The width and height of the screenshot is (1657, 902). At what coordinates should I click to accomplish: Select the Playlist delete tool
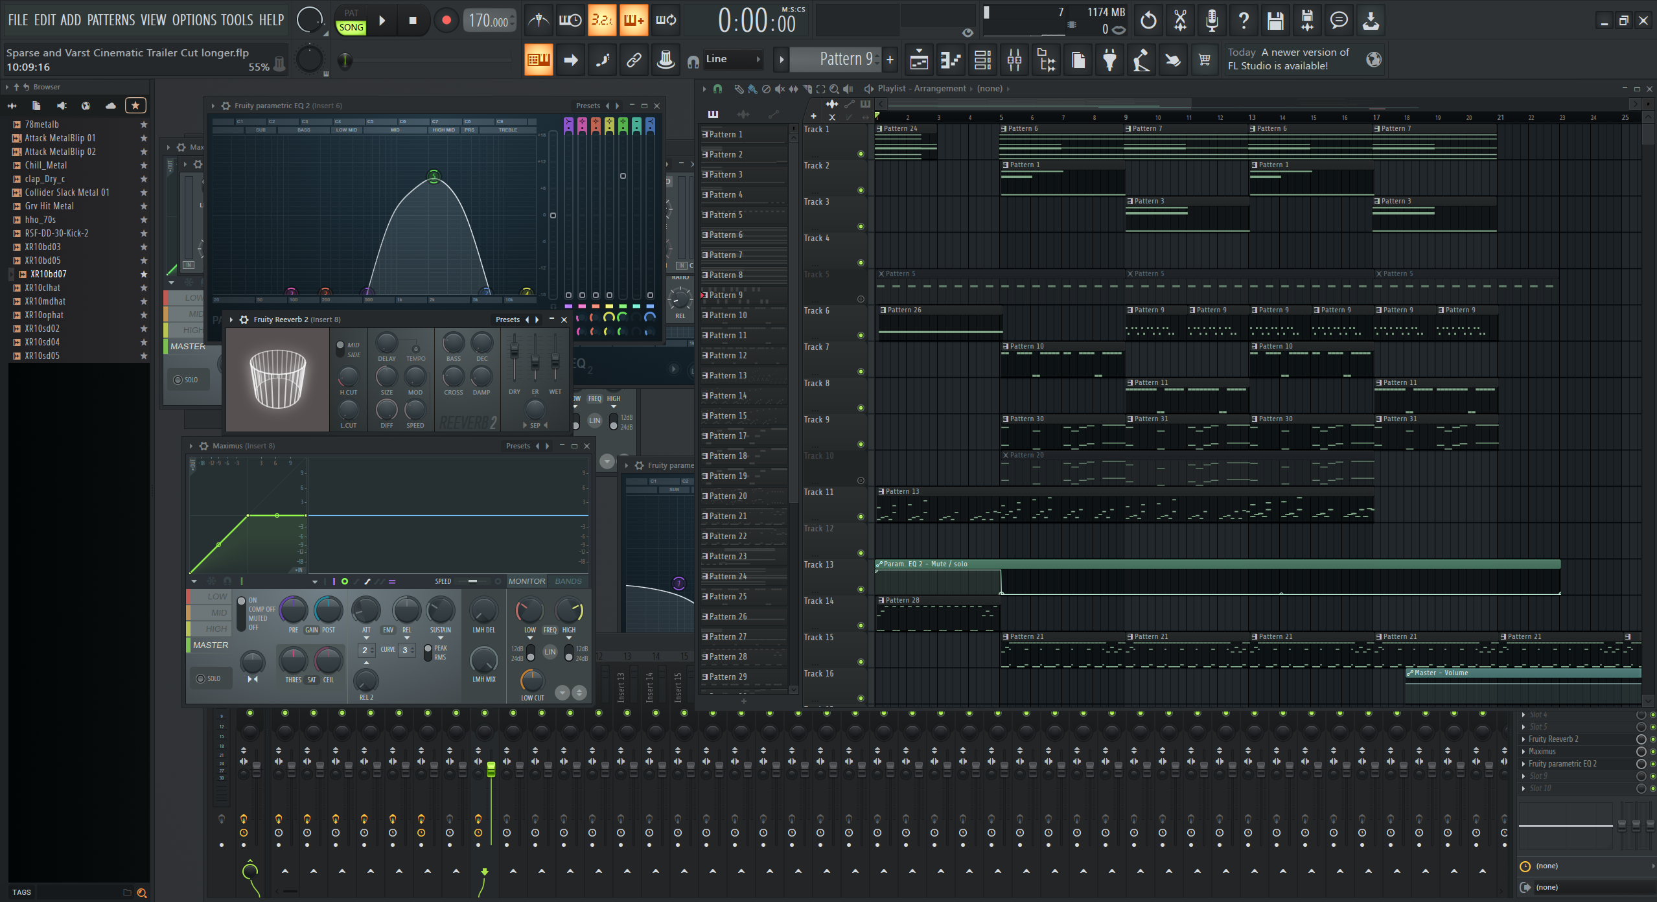766,89
